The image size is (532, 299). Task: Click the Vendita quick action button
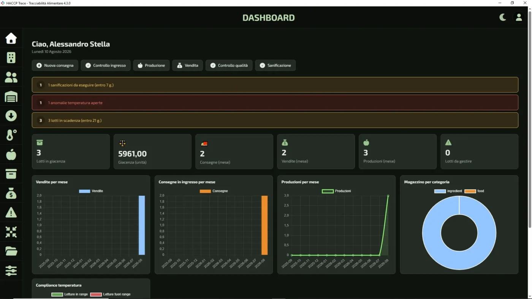click(x=187, y=65)
